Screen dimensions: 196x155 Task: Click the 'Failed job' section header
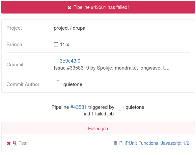point(98,129)
